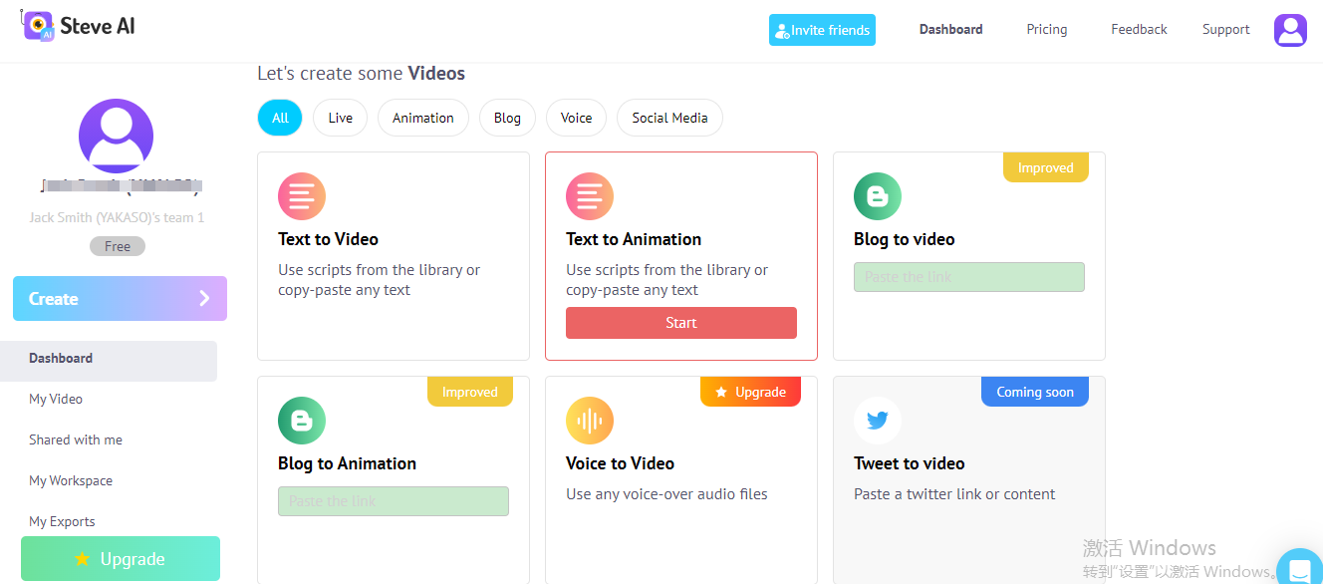Screen dimensions: 1323x584
Task: Open the Feedback link
Action: click(1139, 29)
